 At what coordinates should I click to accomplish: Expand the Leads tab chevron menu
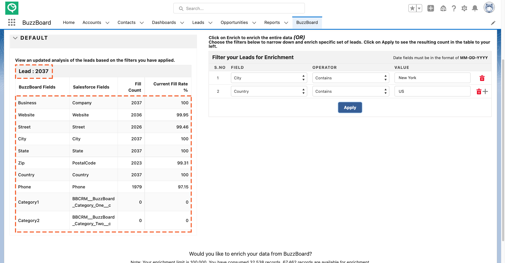[x=210, y=23]
